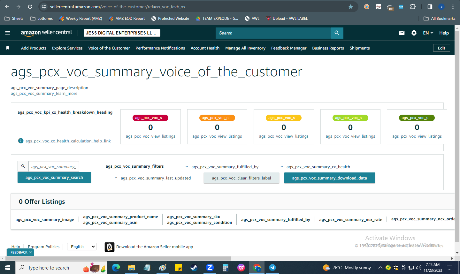The height and width of the screenshot is (274, 460).
Task: Focus the Seller Central Search box
Action: coord(273,33)
